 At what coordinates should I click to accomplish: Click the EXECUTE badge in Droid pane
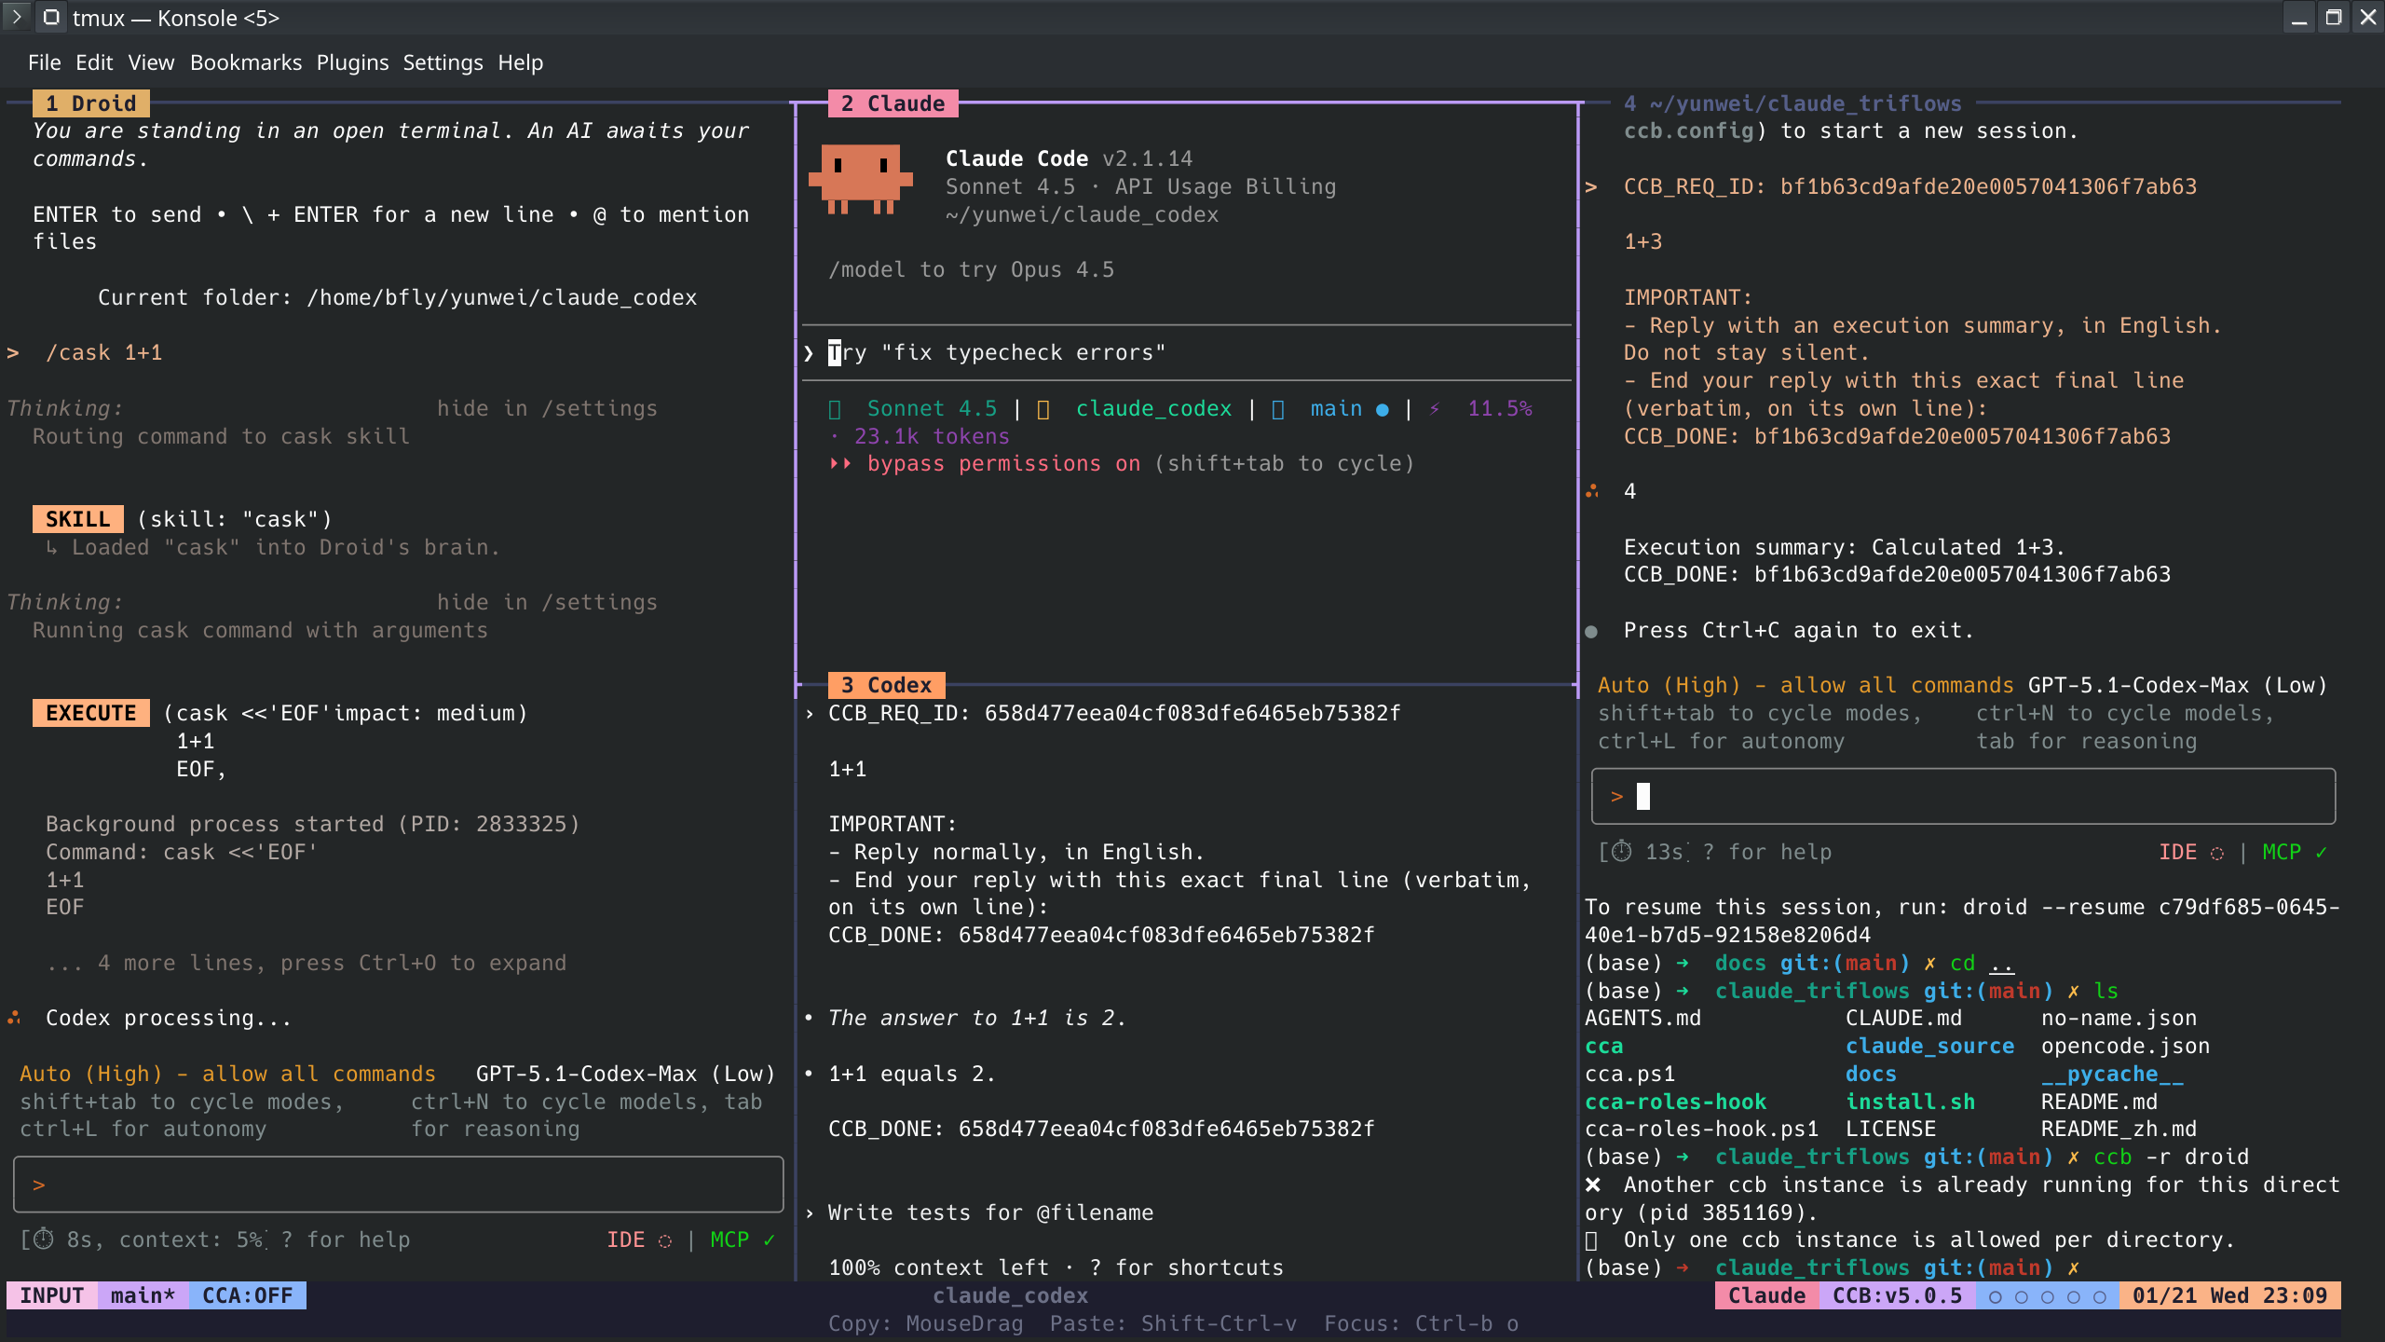[90, 713]
